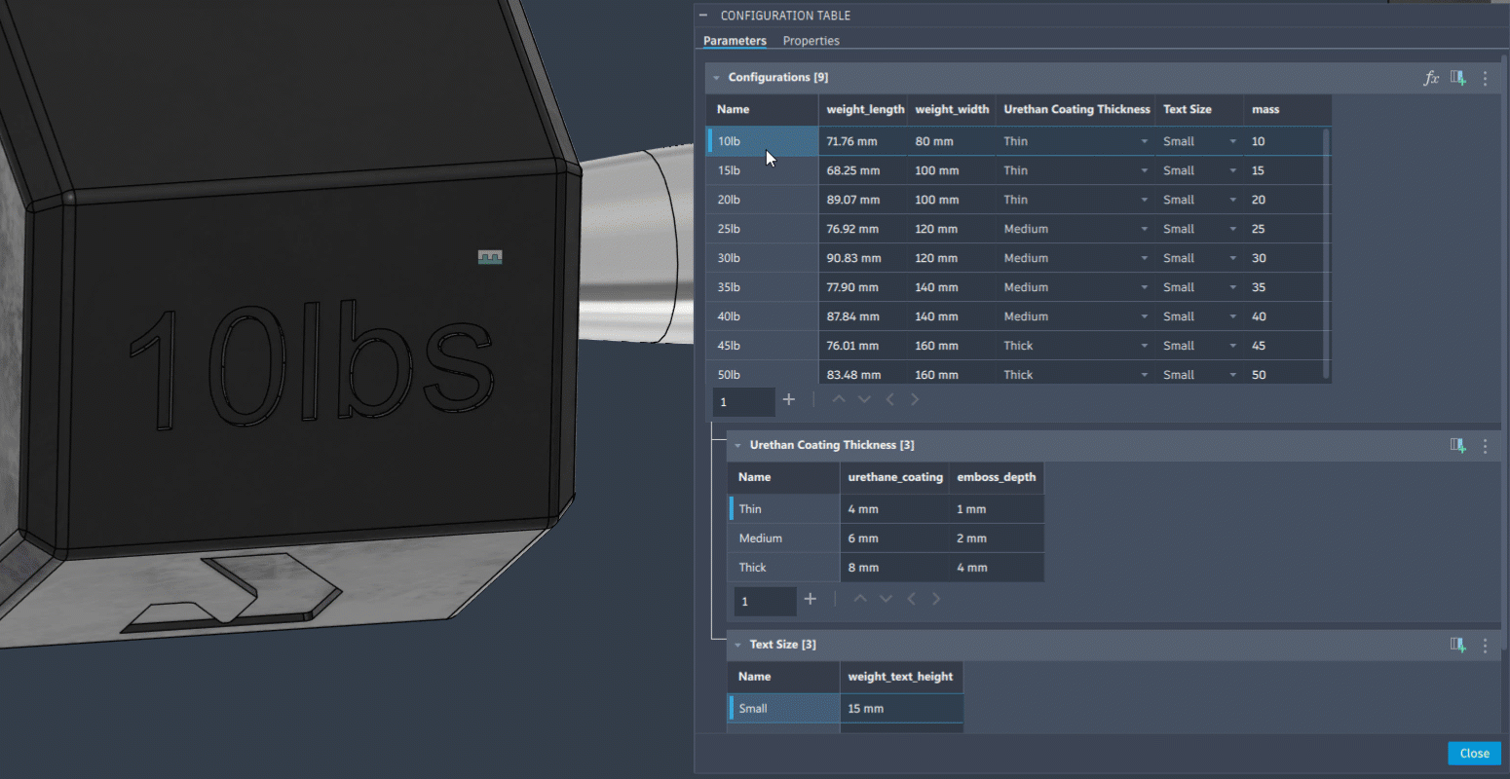The height and width of the screenshot is (779, 1510).
Task: Add a new row with Configurations plus icon
Action: click(x=789, y=400)
